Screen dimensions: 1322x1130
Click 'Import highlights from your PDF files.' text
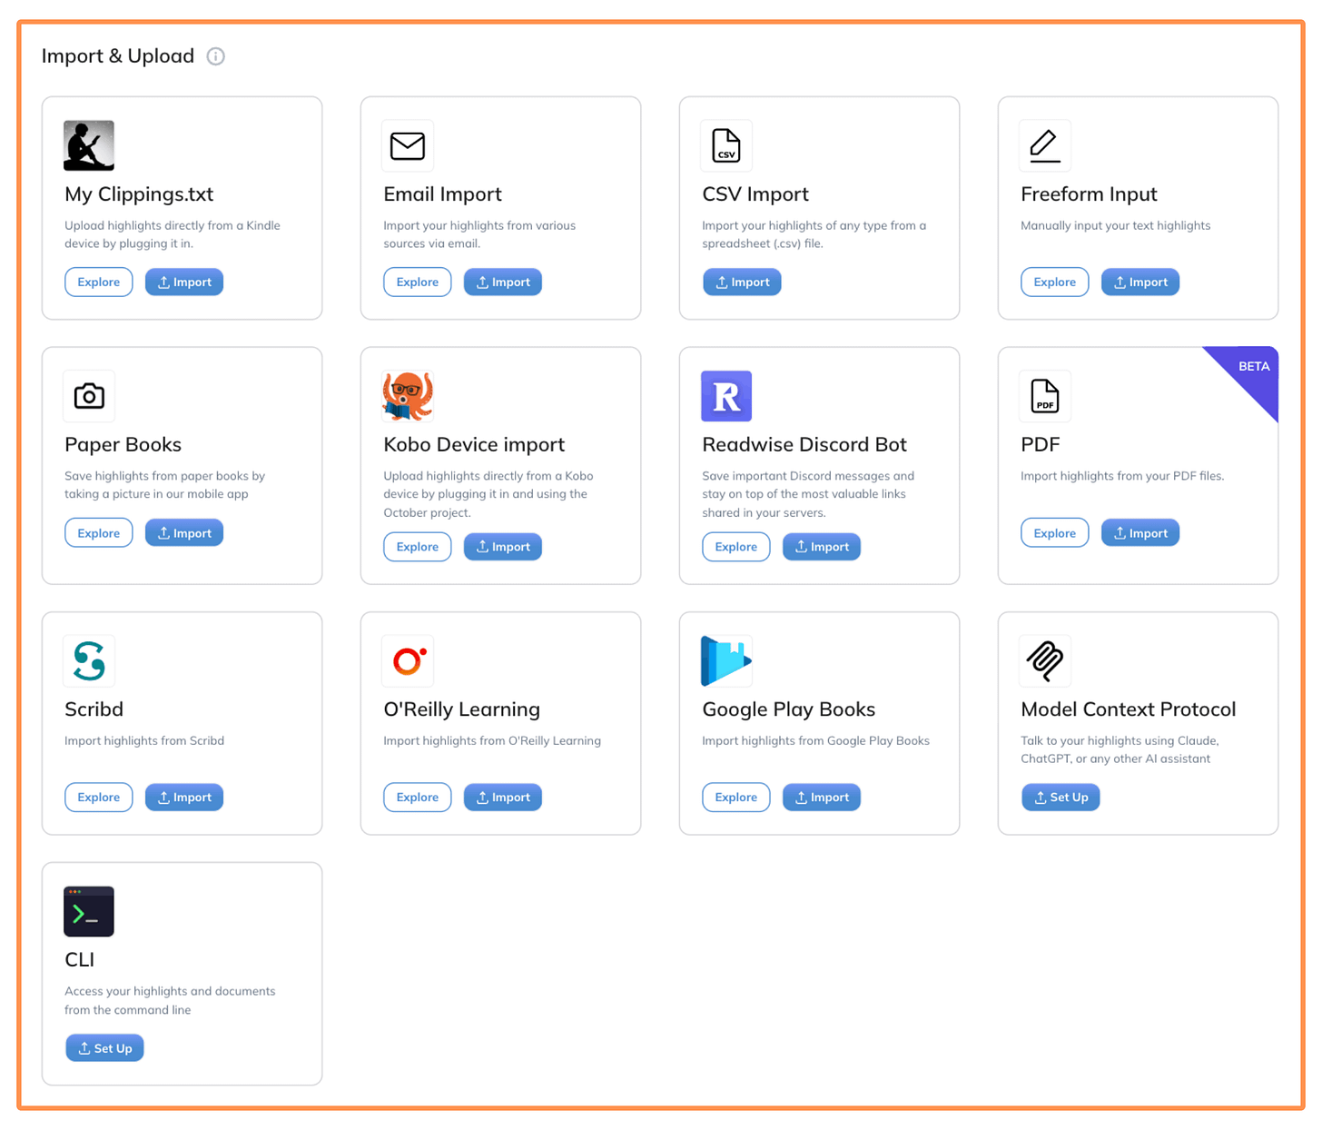point(1122,476)
